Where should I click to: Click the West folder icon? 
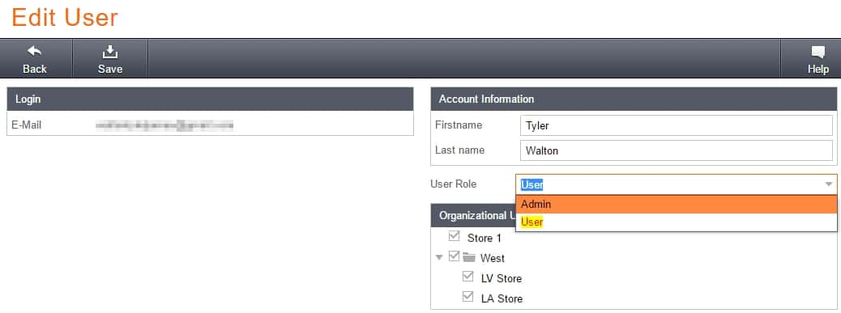(x=469, y=258)
